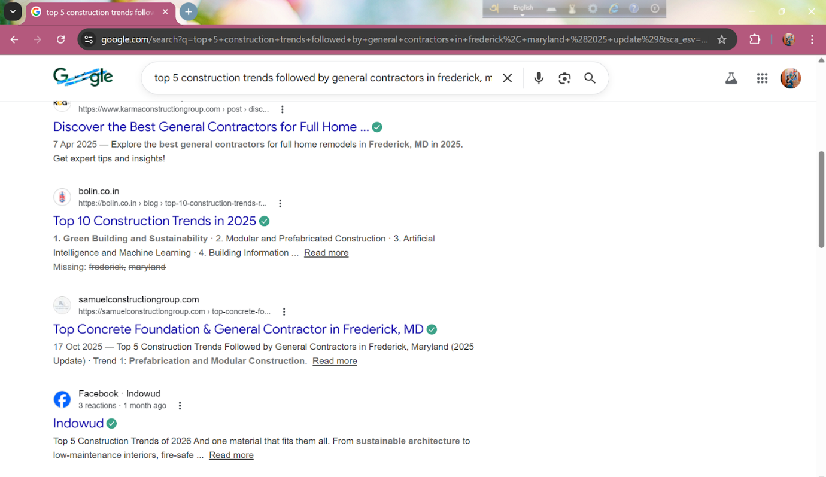The height and width of the screenshot is (477, 826).
Task: Open Search Labs flask icon
Action: 731,78
